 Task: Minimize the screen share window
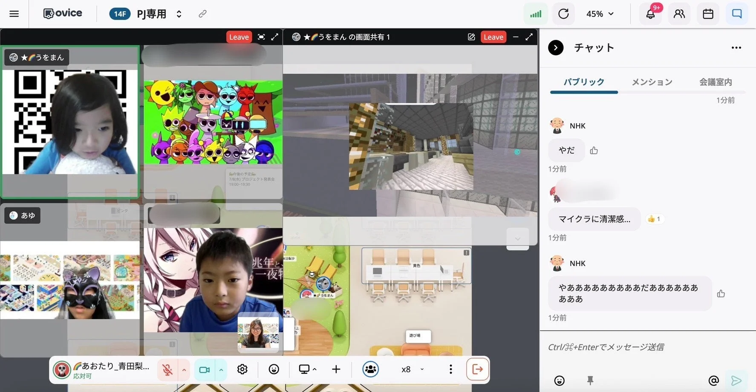516,37
